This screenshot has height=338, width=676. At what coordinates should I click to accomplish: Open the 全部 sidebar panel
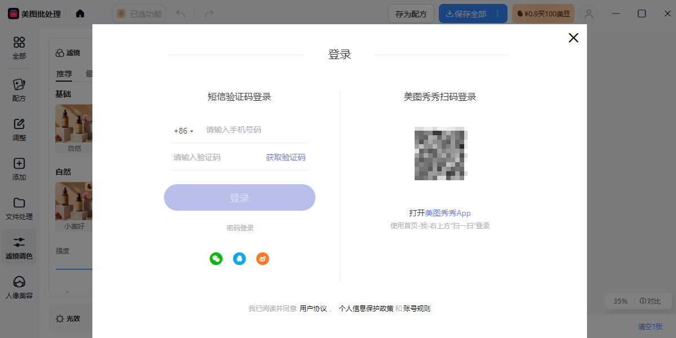19,48
